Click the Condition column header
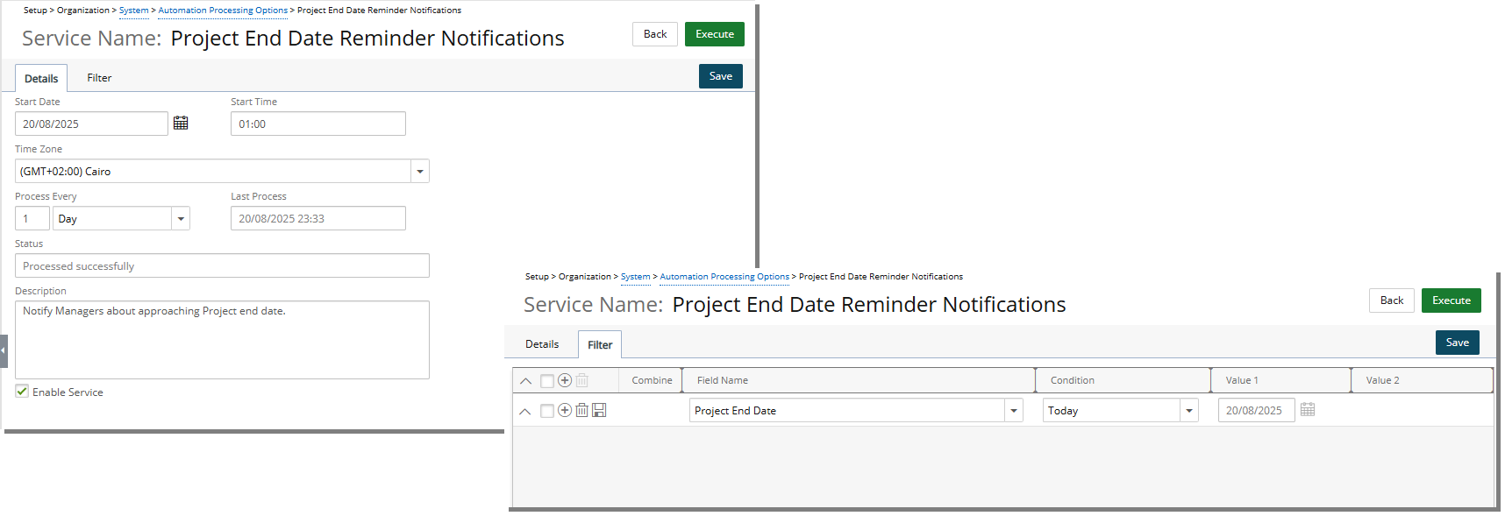Image resolution: width=1505 pixels, height=516 pixels. pyautogui.click(x=1123, y=380)
